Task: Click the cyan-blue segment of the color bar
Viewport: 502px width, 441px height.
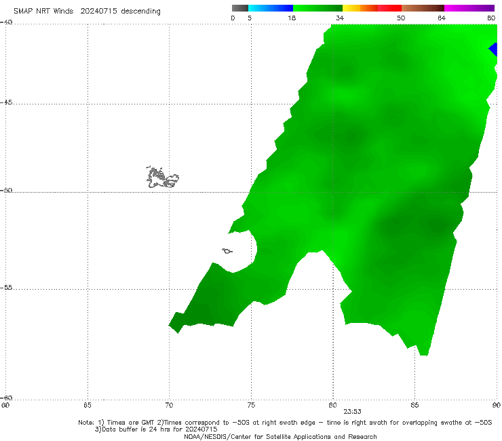Action: (271, 8)
